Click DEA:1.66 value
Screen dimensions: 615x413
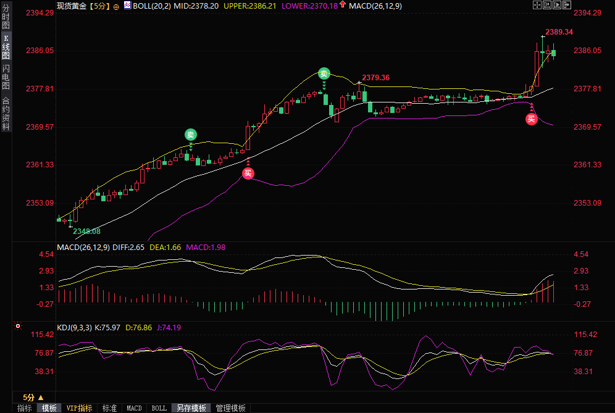pyautogui.click(x=165, y=248)
